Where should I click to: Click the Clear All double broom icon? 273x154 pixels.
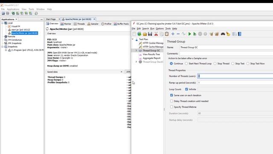pos(217,34)
